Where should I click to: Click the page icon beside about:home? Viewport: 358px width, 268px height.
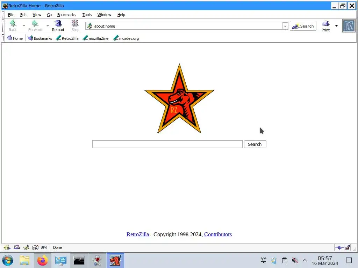90,26
